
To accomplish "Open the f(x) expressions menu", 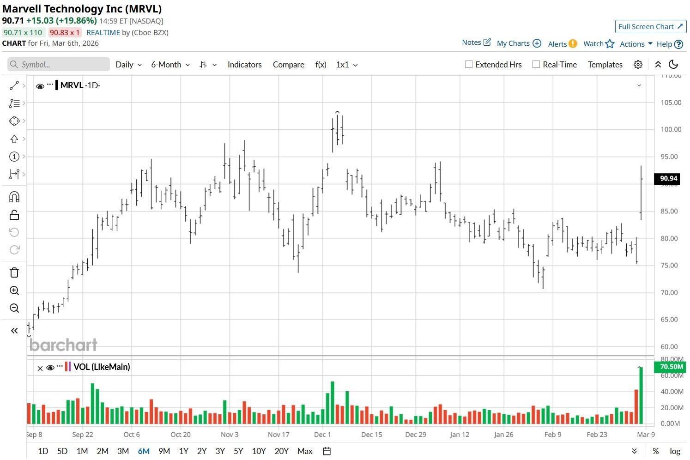I will tap(321, 65).
